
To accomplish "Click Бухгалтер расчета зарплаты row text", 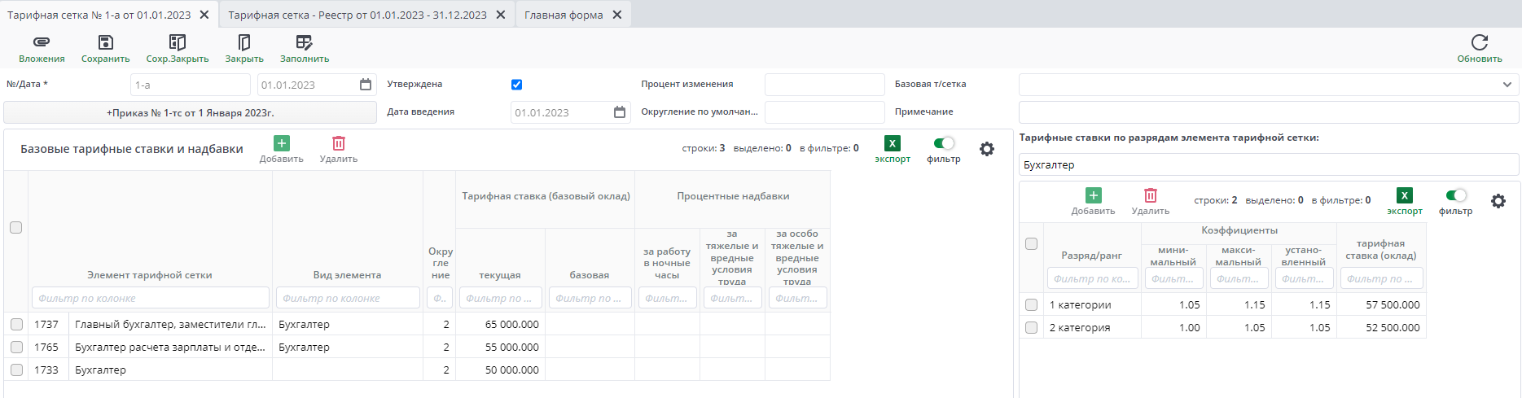I will (x=170, y=347).
